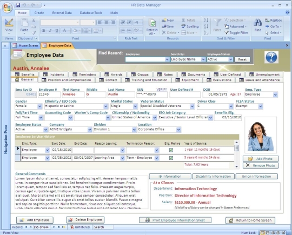
Task: Open the Employees find record dropdown
Action: coord(167,59)
